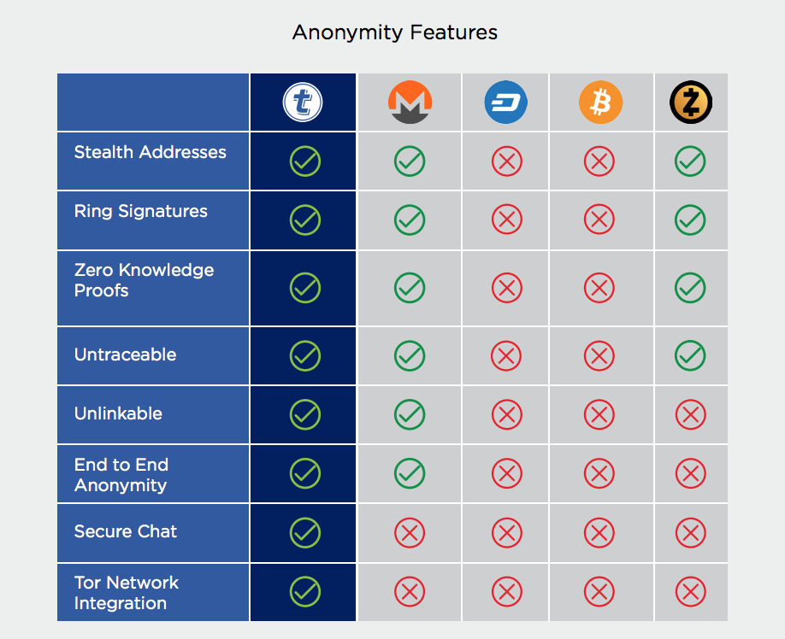Click the Tor Network Integration label

(x=126, y=593)
